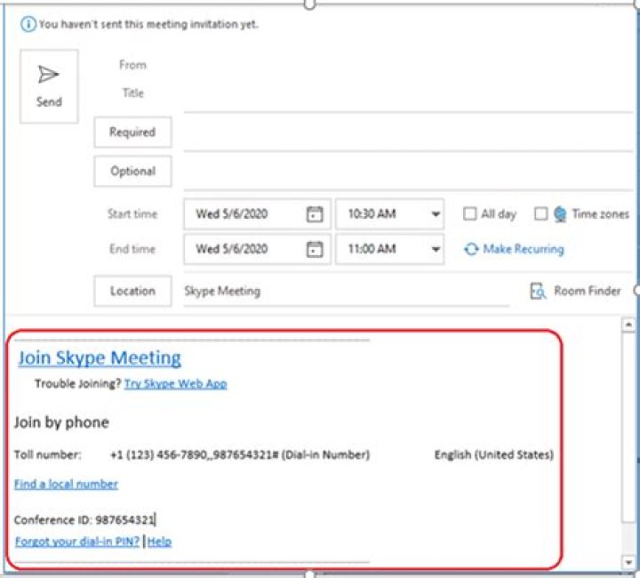Click Forgot your dial-in PIN? link

77,542
